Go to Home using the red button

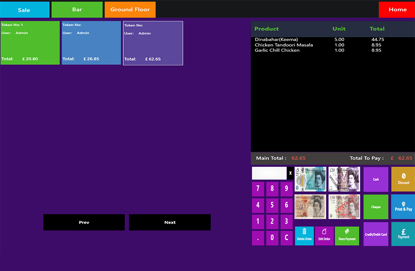pyautogui.click(x=397, y=10)
